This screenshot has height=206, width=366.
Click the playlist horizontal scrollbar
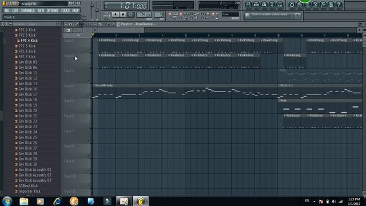[x=121, y=30]
